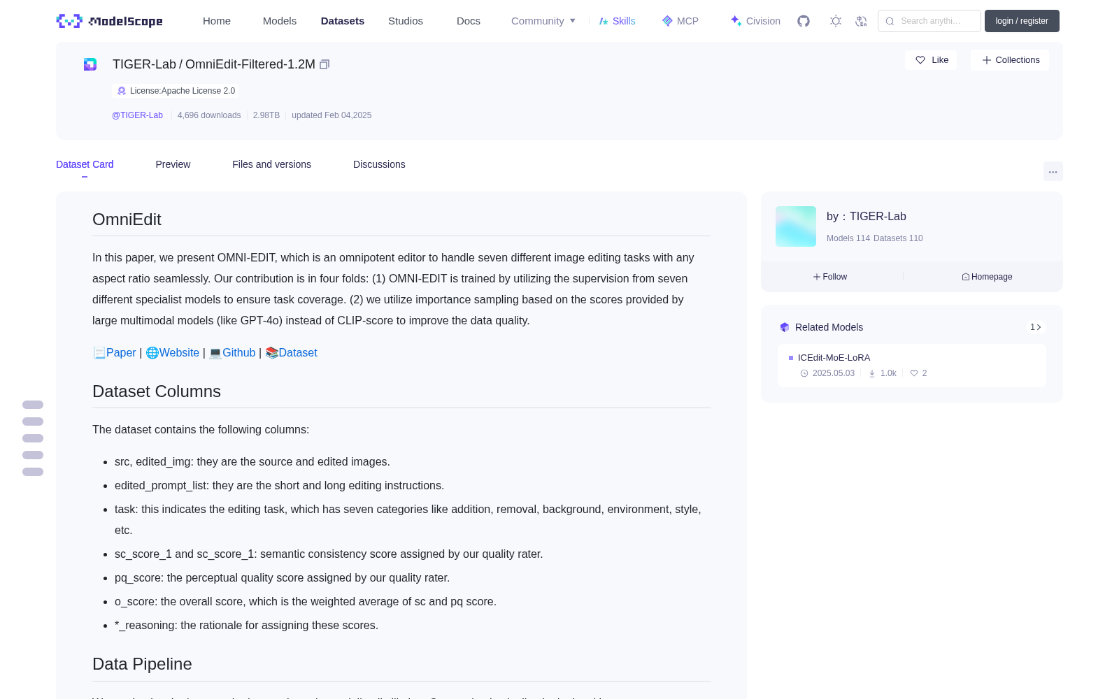The width and height of the screenshot is (1119, 699).
Task: Expand the Community dropdown menu
Action: (x=543, y=21)
